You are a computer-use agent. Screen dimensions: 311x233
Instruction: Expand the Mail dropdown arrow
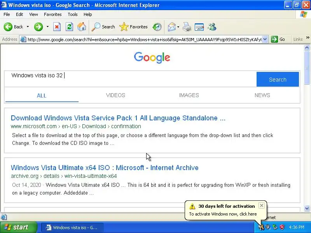(178, 27)
